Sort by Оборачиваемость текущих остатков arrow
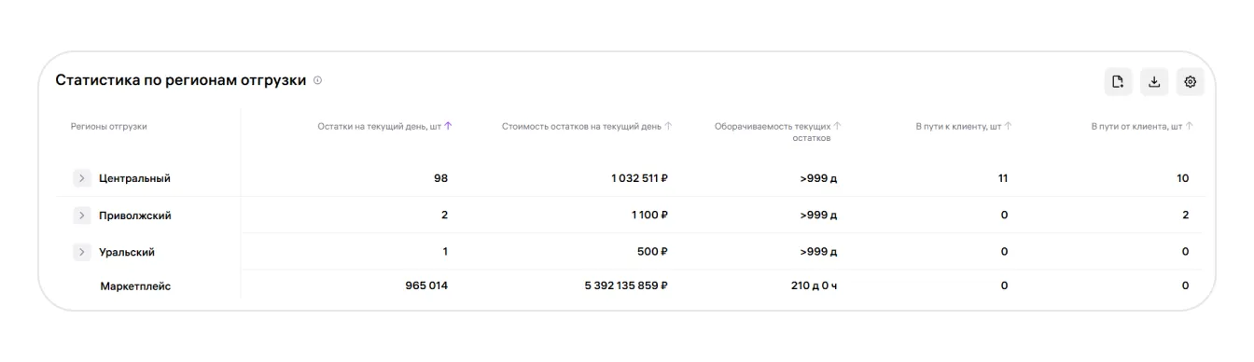 click(837, 126)
